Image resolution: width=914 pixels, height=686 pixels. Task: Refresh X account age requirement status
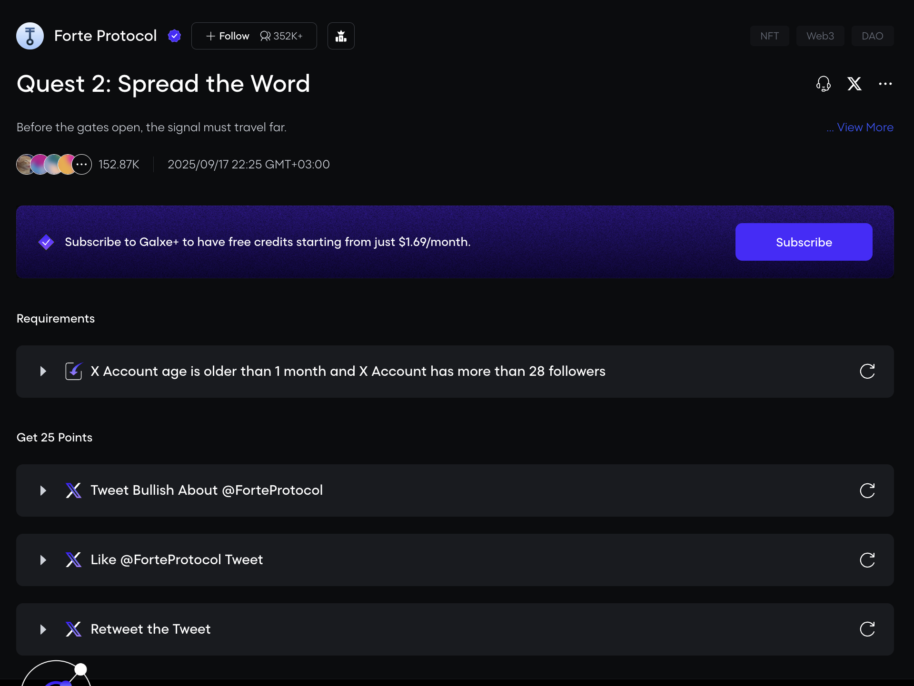coord(867,372)
